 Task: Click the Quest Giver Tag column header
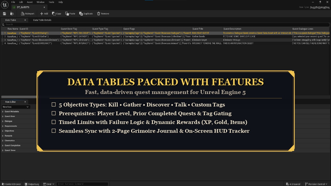pos(69,29)
